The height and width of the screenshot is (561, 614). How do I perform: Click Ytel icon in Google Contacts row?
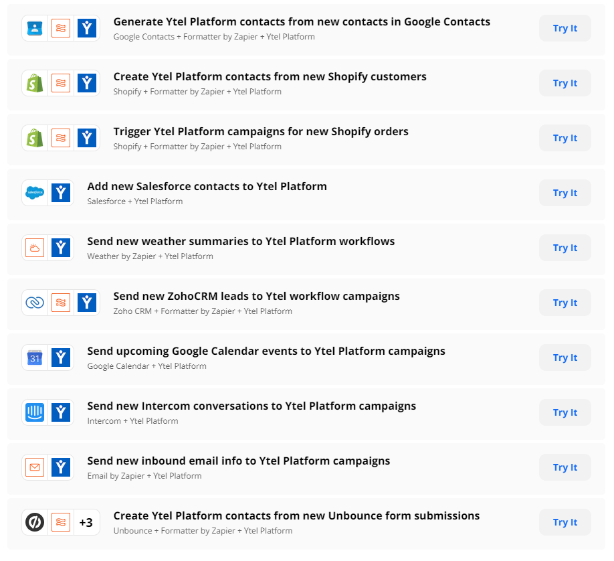pos(87,28)
